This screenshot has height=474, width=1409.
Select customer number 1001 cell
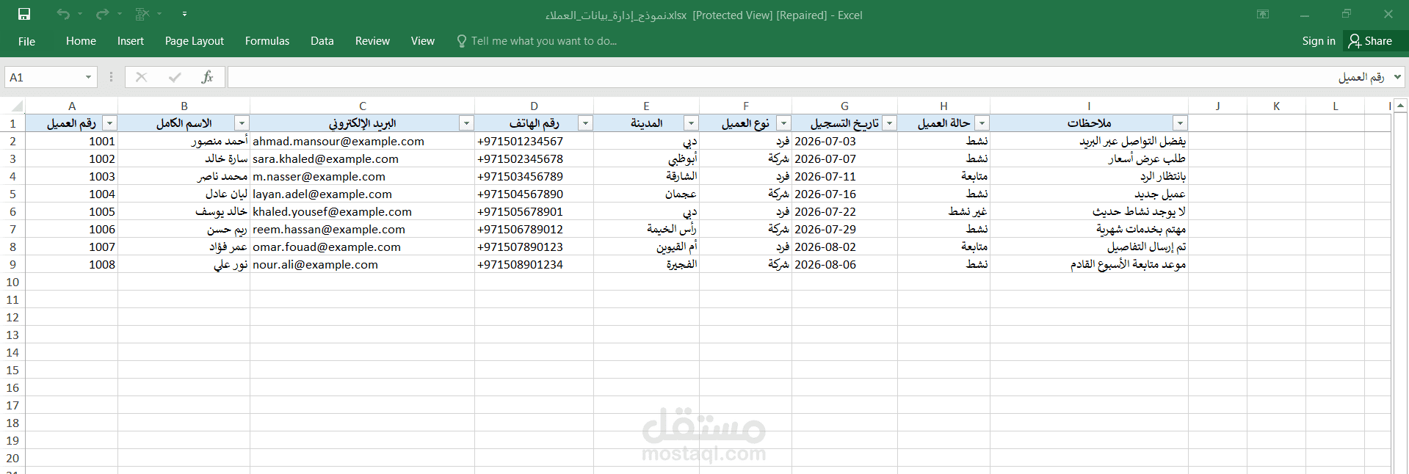72,141
